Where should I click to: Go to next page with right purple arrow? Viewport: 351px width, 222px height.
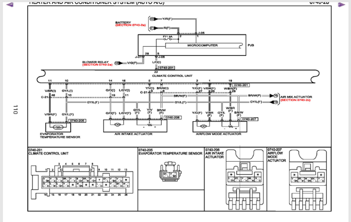(341, 5)
